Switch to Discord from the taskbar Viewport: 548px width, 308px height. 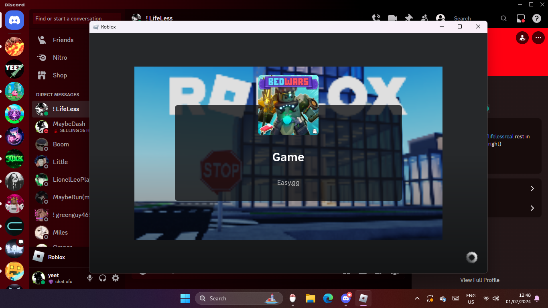pyautogui.click(x=346, y=298)
